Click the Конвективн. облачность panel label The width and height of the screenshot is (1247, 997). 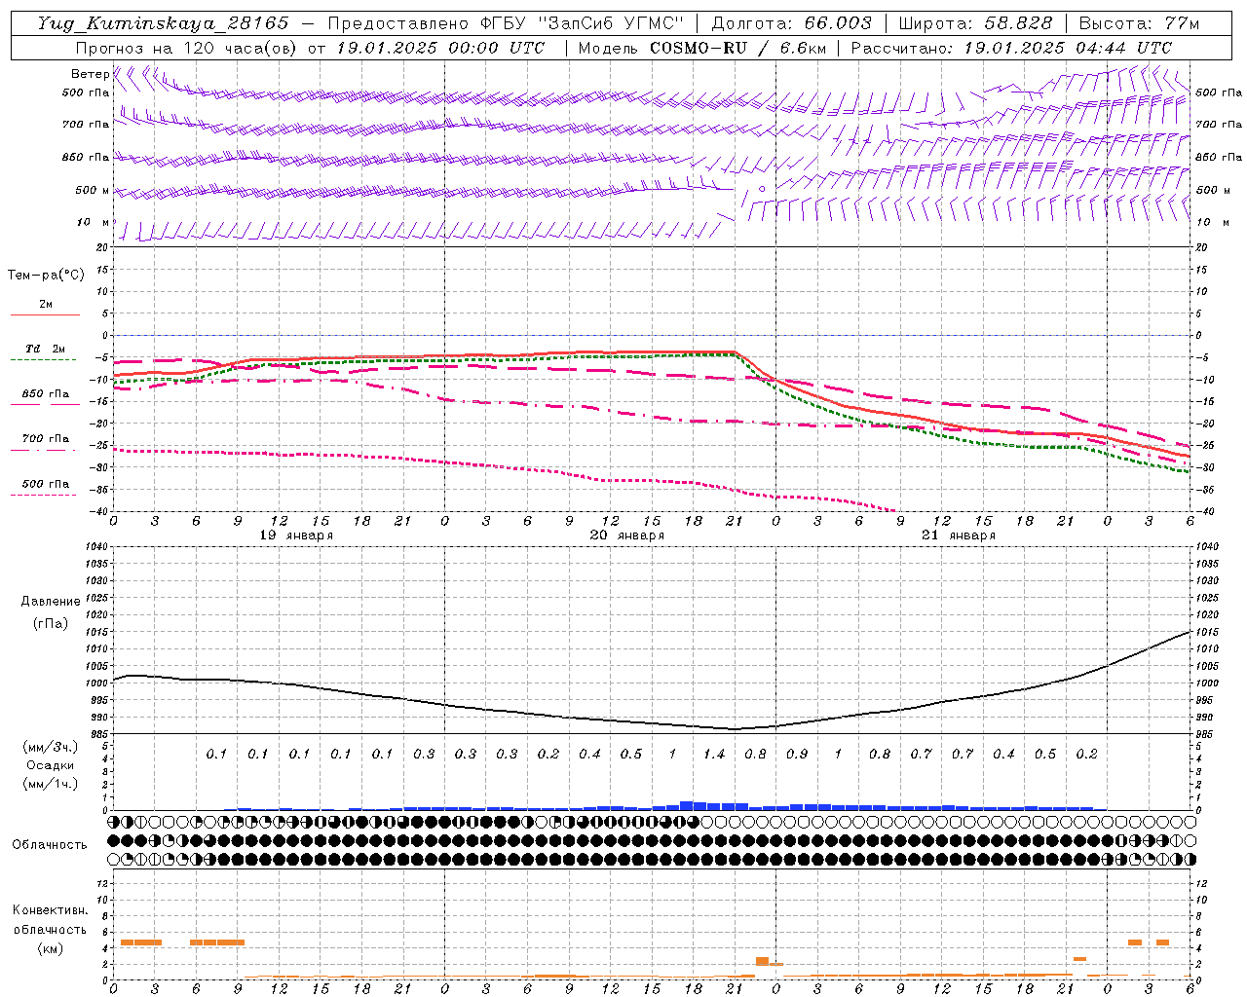(50, 920)
